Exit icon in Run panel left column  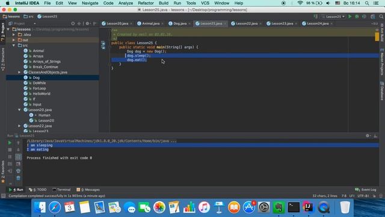coord(10,171)
